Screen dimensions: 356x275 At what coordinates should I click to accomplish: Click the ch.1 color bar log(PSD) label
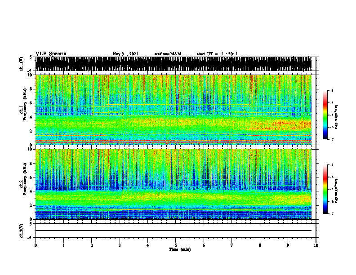(x=337, y=117)
